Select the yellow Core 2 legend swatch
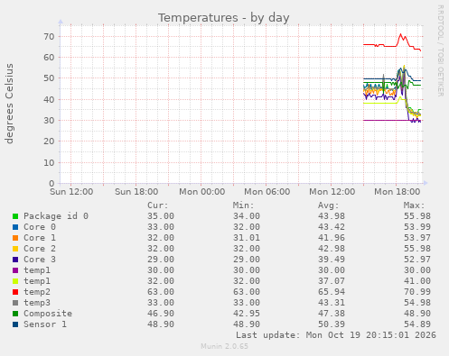This screenshot has width=449, height=356. tap(15, 249)
